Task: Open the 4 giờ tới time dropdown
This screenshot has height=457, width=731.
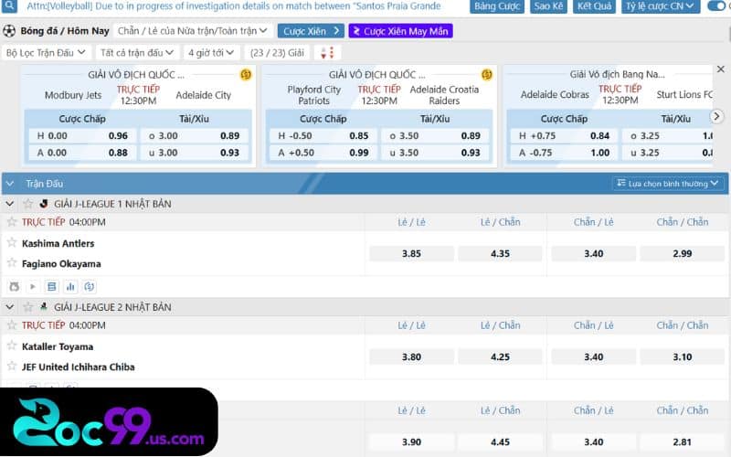Action: [x=211, y=53]
